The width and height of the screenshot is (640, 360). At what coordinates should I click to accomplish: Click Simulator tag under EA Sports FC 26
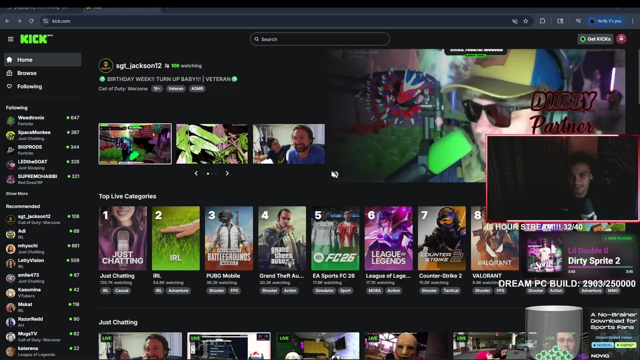(x=324, y=290)
